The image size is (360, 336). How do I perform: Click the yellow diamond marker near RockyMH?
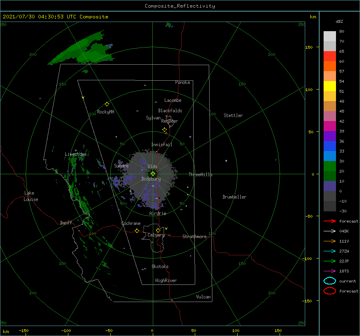click(x=107, y=104)
